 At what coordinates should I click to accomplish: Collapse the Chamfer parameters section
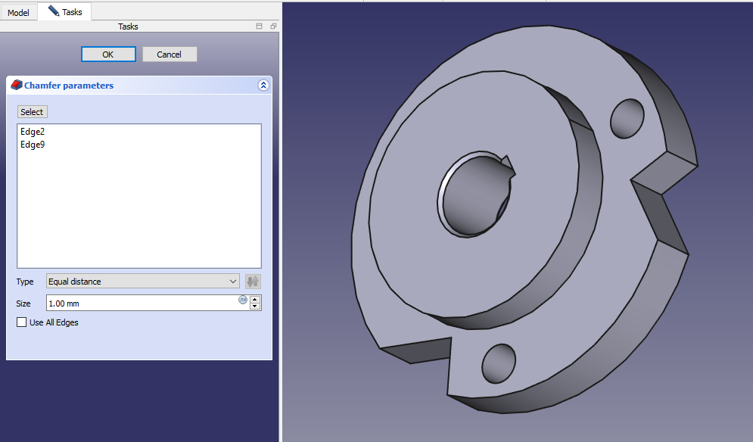[x=263, y=86]
